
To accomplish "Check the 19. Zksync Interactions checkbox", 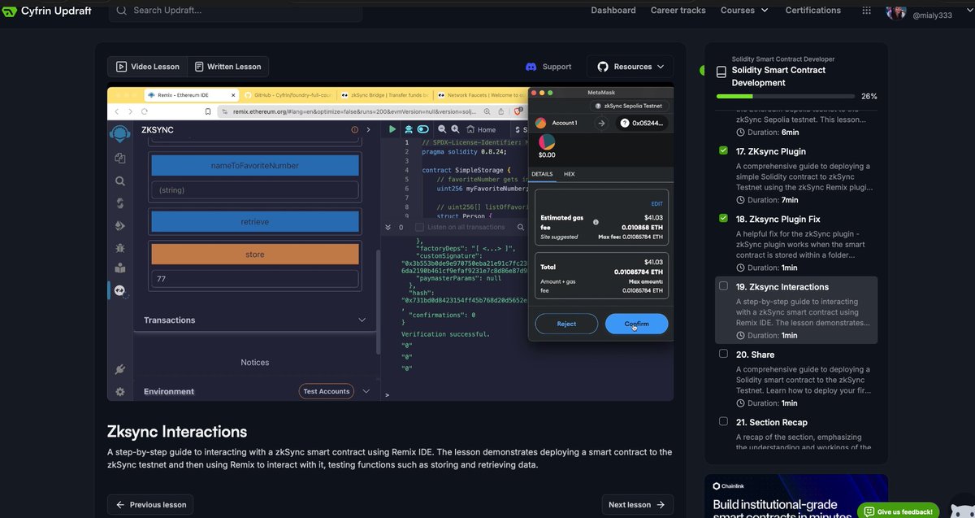I will pyautogui.click(x=723, y=286).
